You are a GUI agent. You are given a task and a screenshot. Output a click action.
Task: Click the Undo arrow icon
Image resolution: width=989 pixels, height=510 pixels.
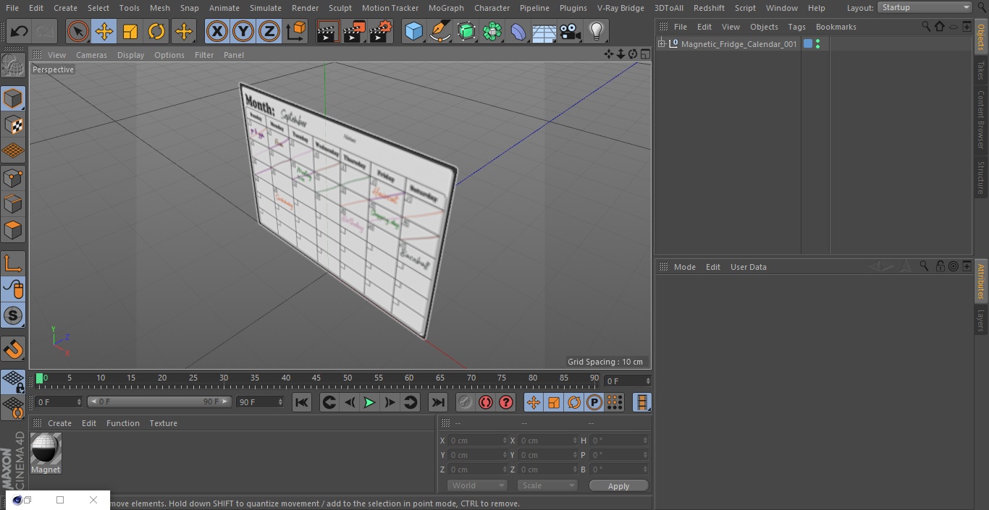click(19, 31)
